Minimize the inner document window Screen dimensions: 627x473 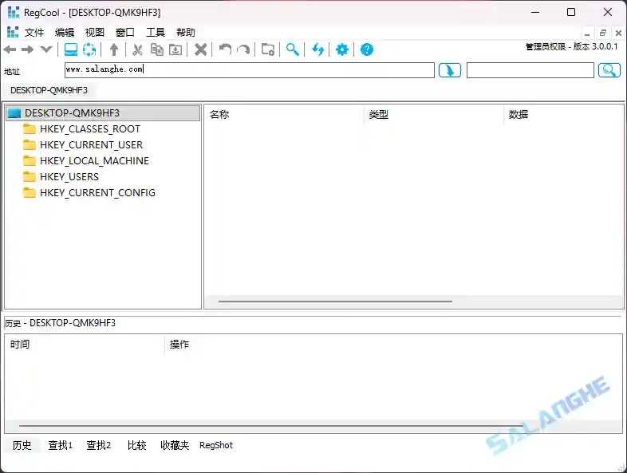tap(587, 33)
